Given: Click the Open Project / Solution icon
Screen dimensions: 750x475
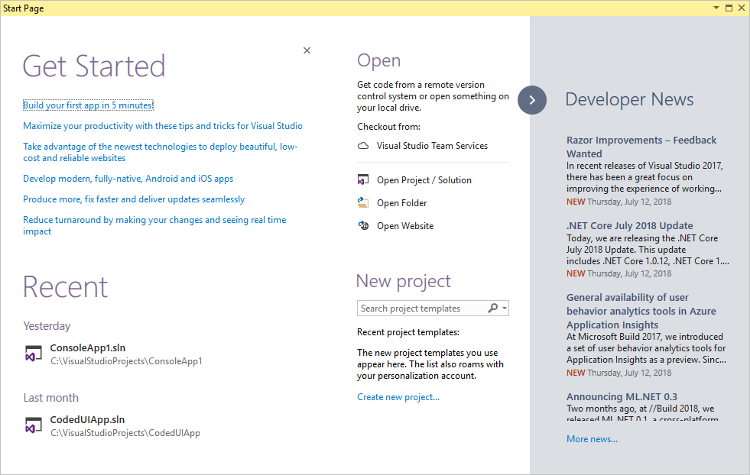Looking at the screenshot, I should tap(363, 179).
